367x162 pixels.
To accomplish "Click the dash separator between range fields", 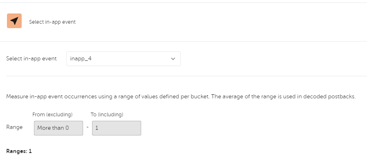I will [x=88, y=127].
